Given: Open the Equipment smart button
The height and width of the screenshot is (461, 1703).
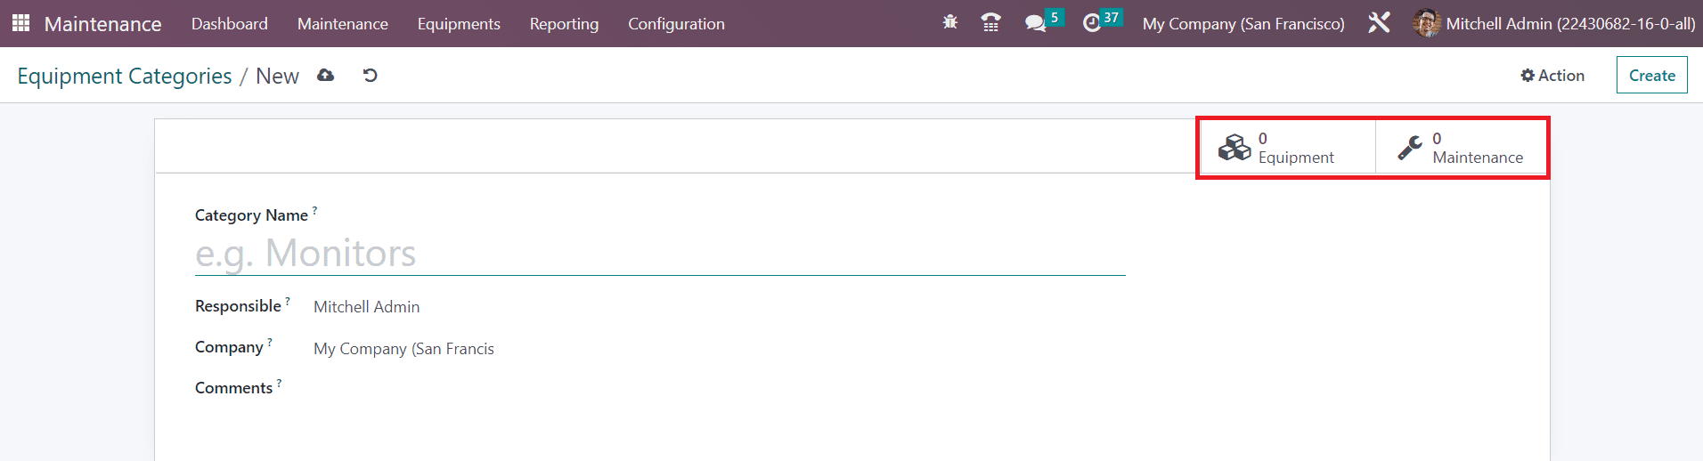Looking at the screenshot, I should 1288,148.
